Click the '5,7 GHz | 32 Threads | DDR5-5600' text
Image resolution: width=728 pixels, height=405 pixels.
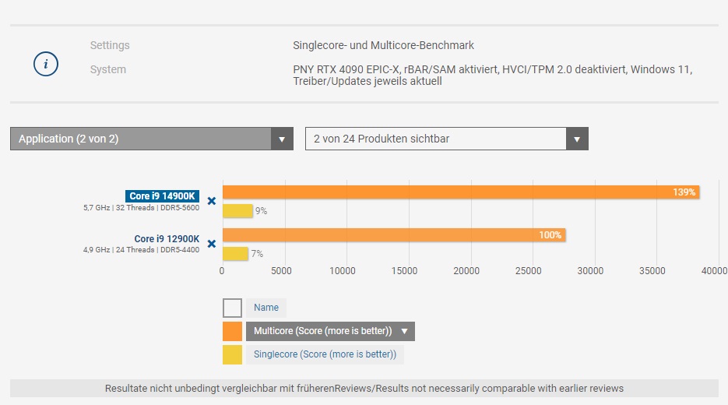141,208
